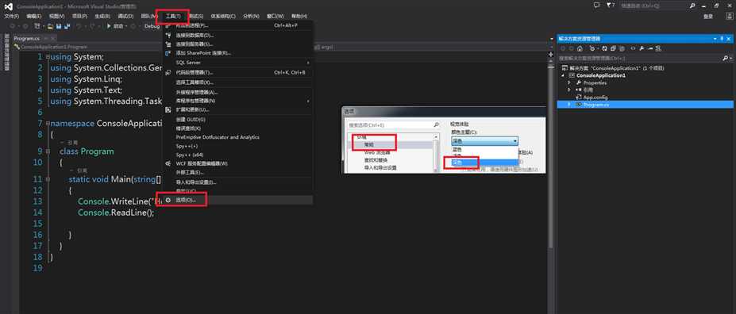Choose 导入和导出设置(I)... menu entry

(237, 182)
